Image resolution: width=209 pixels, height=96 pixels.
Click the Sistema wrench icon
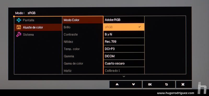pyautogui.click(x=19, y=35)
